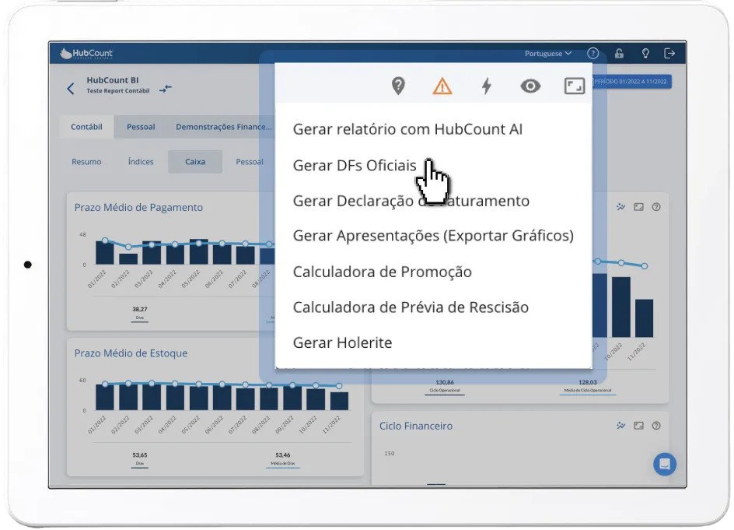Switch to the Pessoal main tab

[141, 127]
